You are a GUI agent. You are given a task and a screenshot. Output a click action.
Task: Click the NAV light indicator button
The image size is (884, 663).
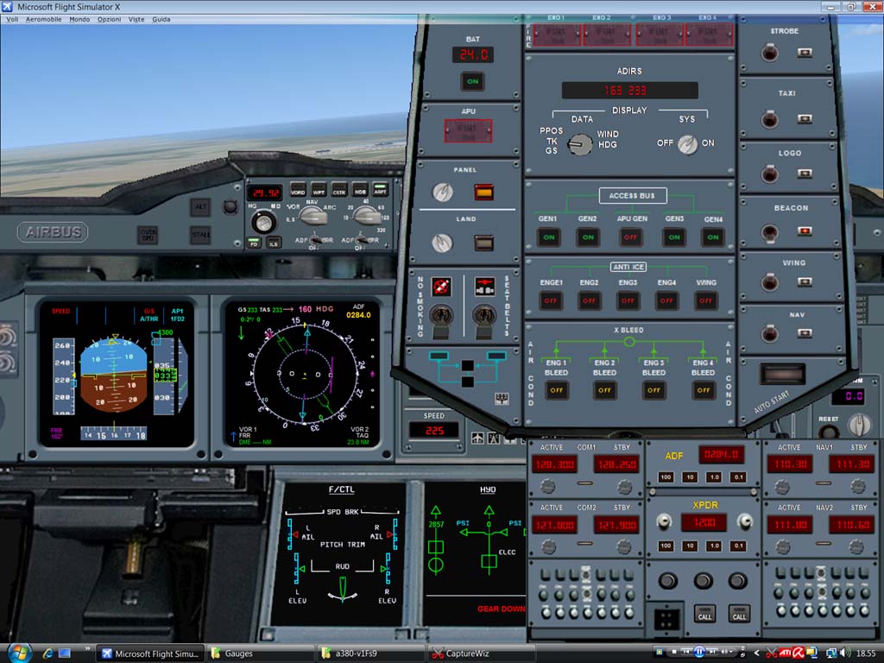pos(805,334)
